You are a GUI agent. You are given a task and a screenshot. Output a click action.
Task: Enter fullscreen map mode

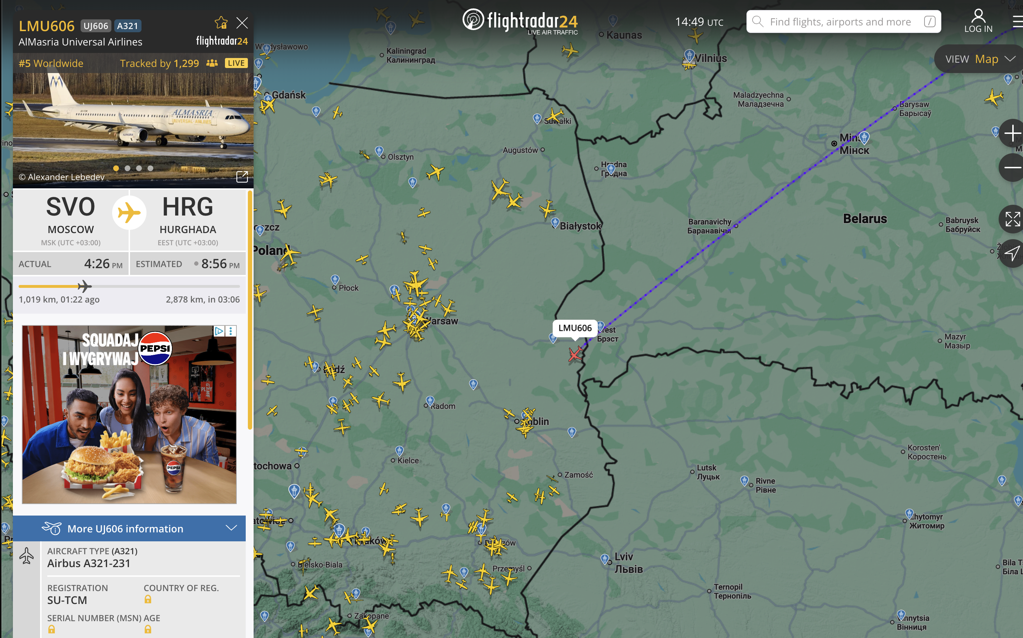[1012, 219]
